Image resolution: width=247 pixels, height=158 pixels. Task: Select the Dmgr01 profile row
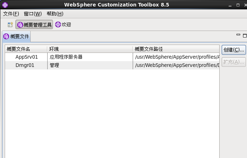pyautogui.click(x=112, y=65)
